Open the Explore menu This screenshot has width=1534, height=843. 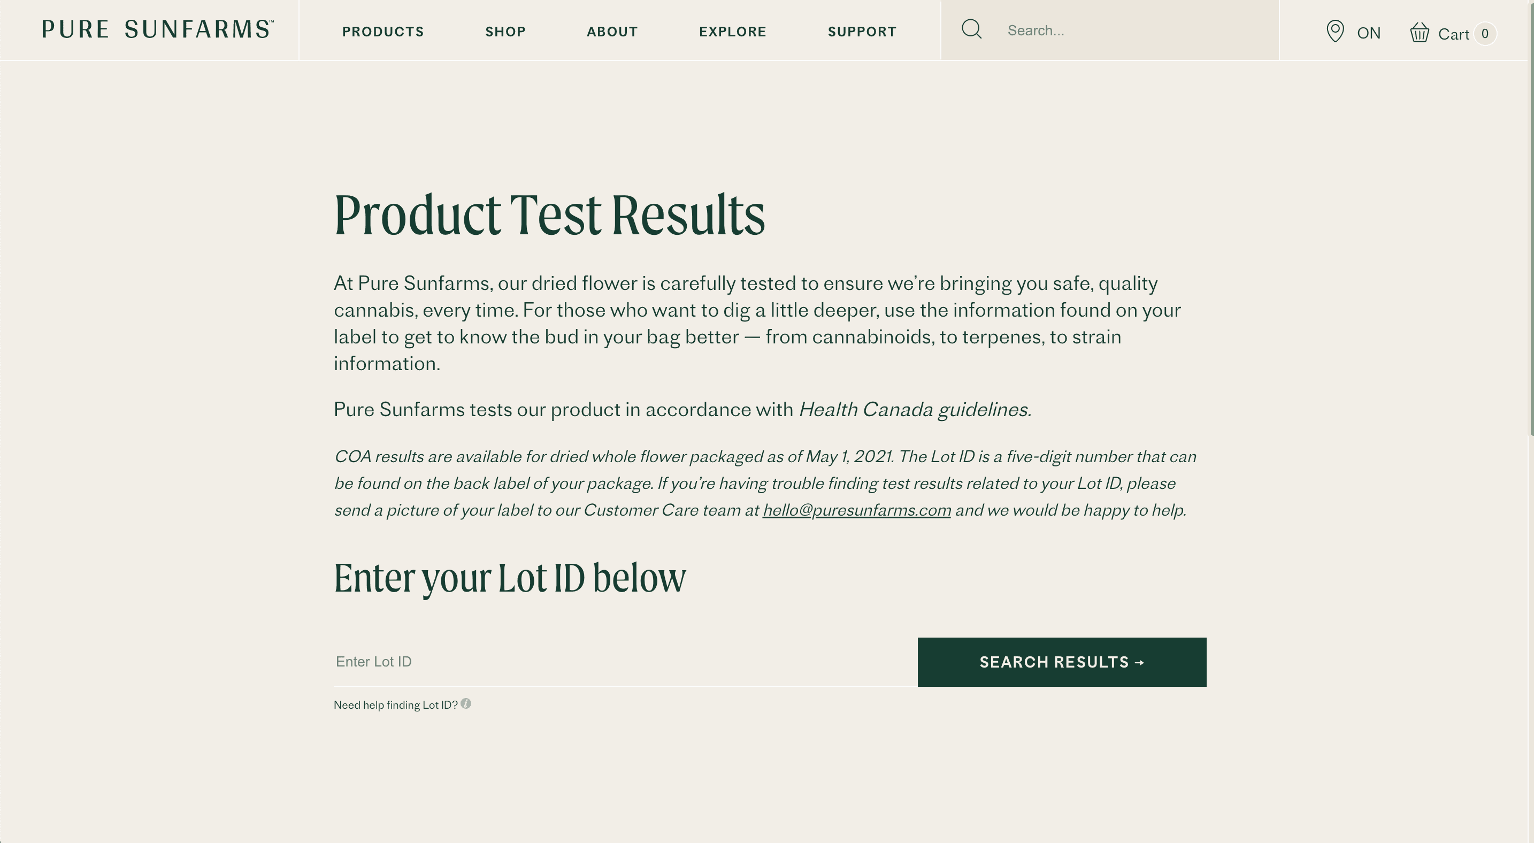point(732,32)
